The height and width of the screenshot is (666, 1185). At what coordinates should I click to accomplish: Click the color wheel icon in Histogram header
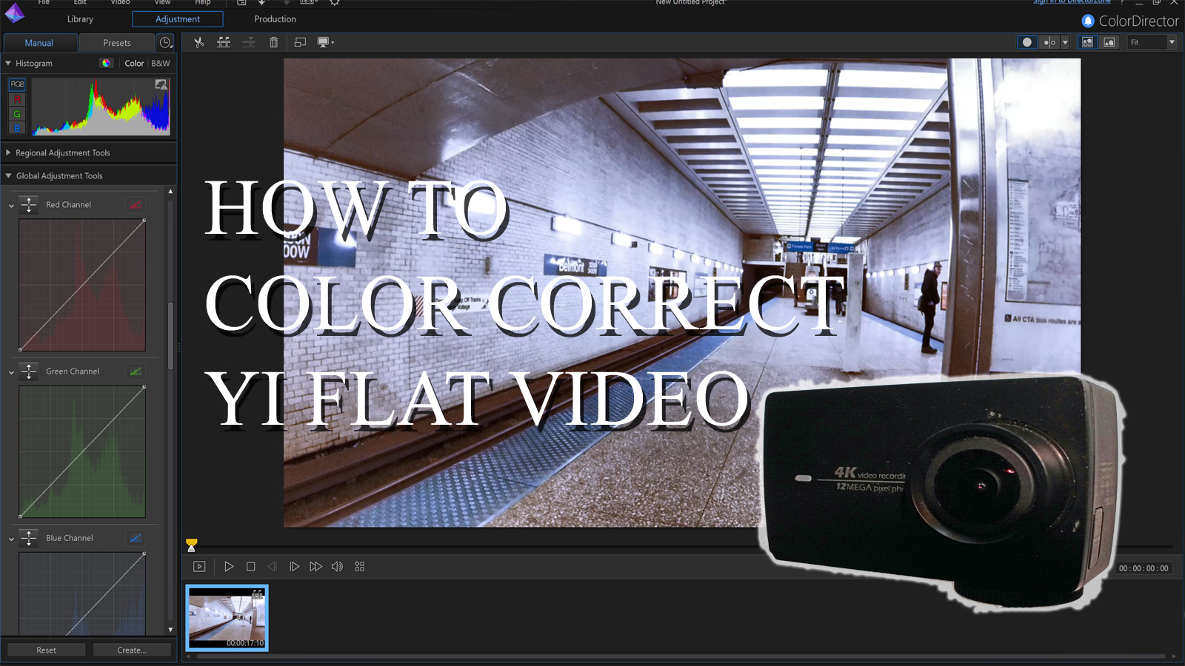coord(106,63)
